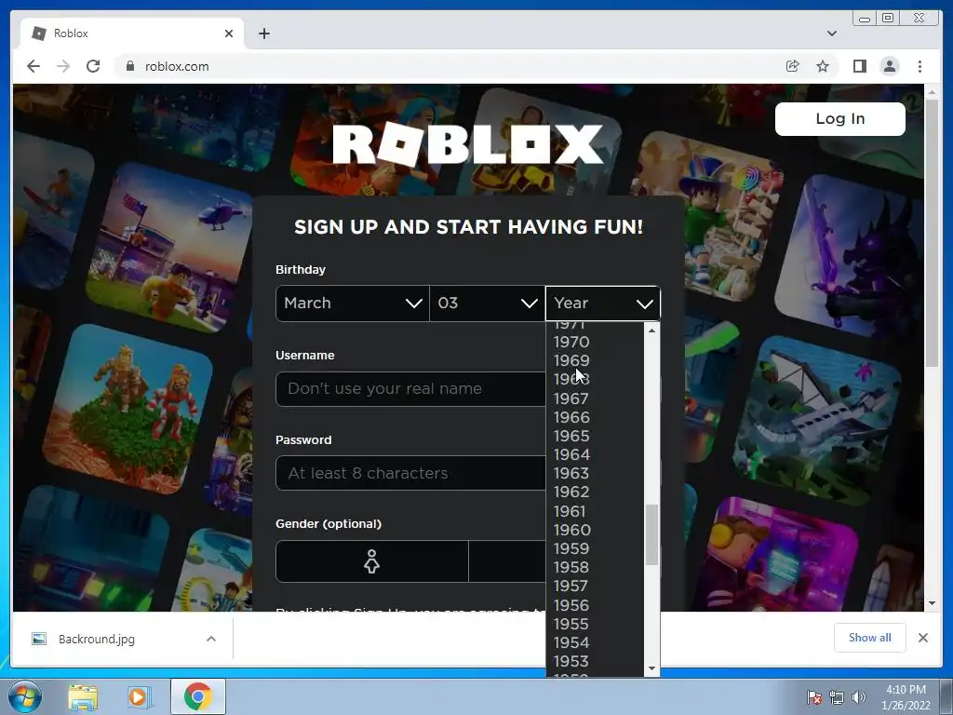Close the downloads bar
The width and height of the screenshot is (953, 715).
click(922, 638)
